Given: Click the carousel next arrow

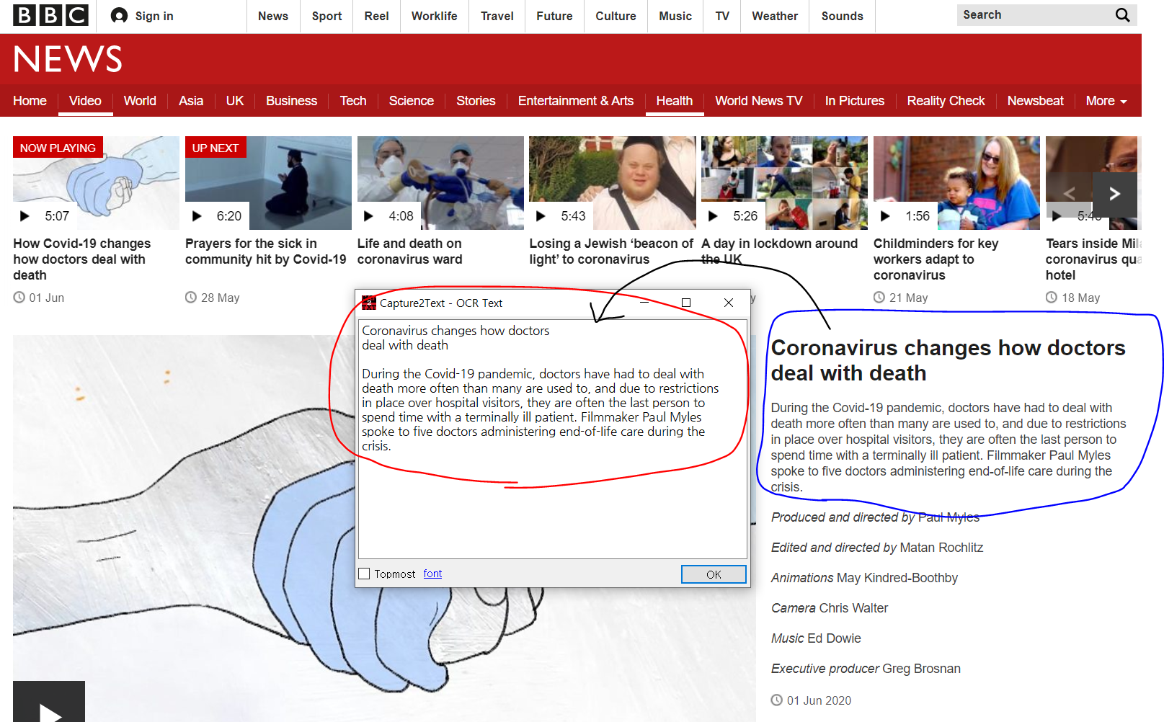Looking at the screenshot, I should pyautogui.click(x=1115, y=194).
